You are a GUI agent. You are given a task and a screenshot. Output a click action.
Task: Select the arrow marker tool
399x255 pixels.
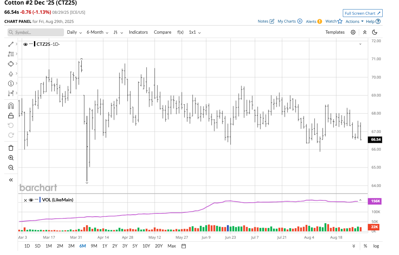point(11,74)
